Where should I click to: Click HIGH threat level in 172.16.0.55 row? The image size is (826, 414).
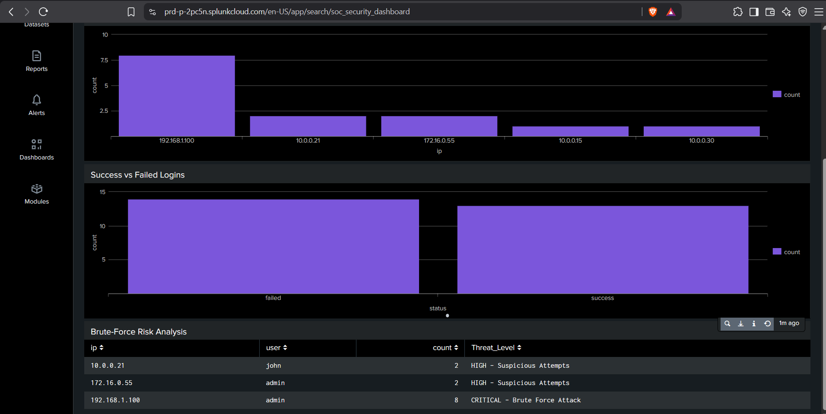click(x=520, y=383)
